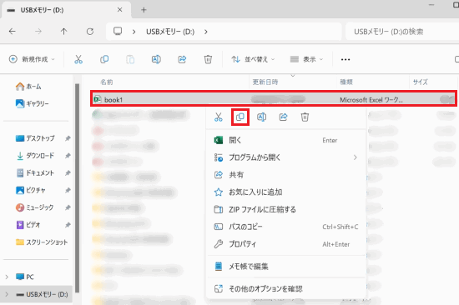Unpin デスクトップ using its pin icon

coord(68,138)
